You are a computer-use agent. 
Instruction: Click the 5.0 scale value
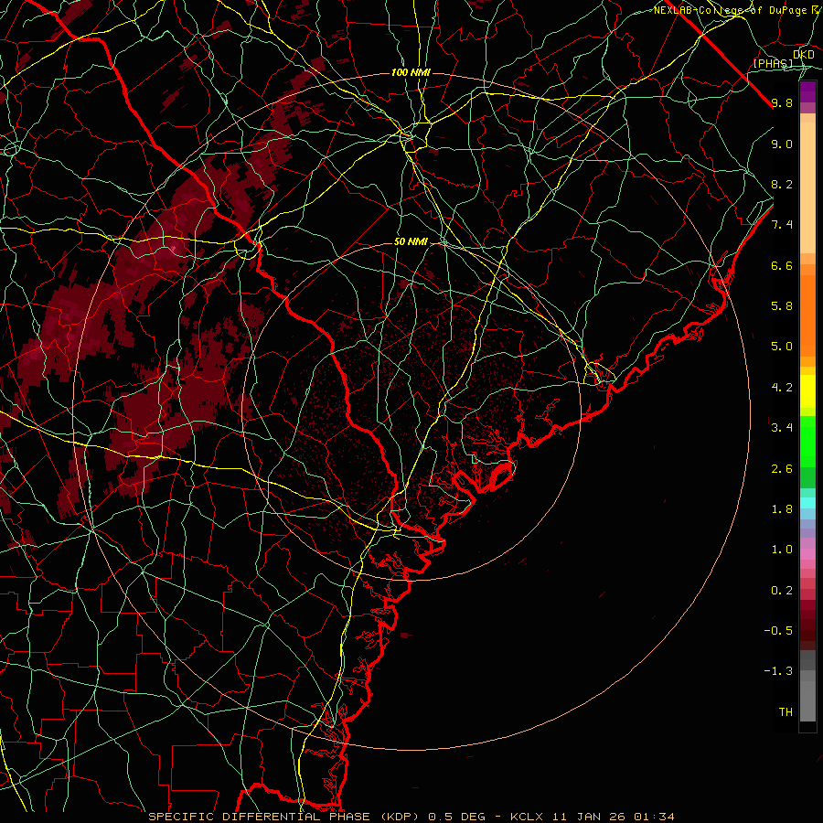(782, 347)
